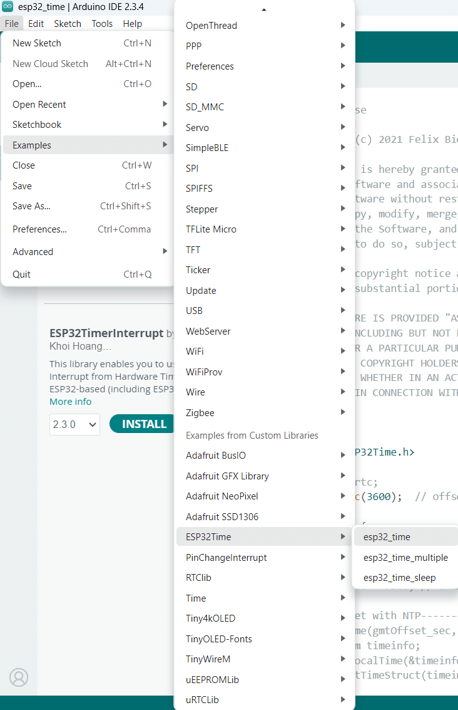Click the ESP32TimerInterrupt library title
The image size is (458, 710).
[x=106, y=333]
